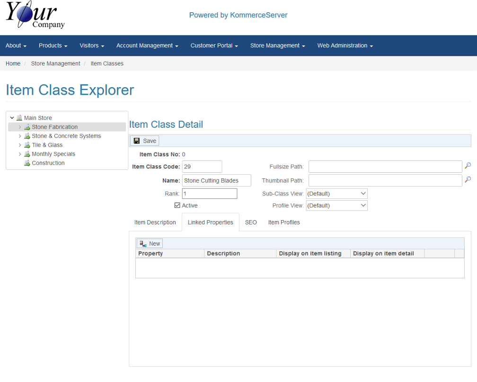
Task: Click the Monthly Specials class icon
Action: click(27, 154)
